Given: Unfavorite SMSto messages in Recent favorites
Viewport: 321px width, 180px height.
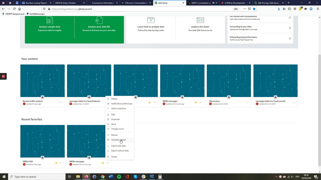Looking at the screenshot, I should pos(103,163).
